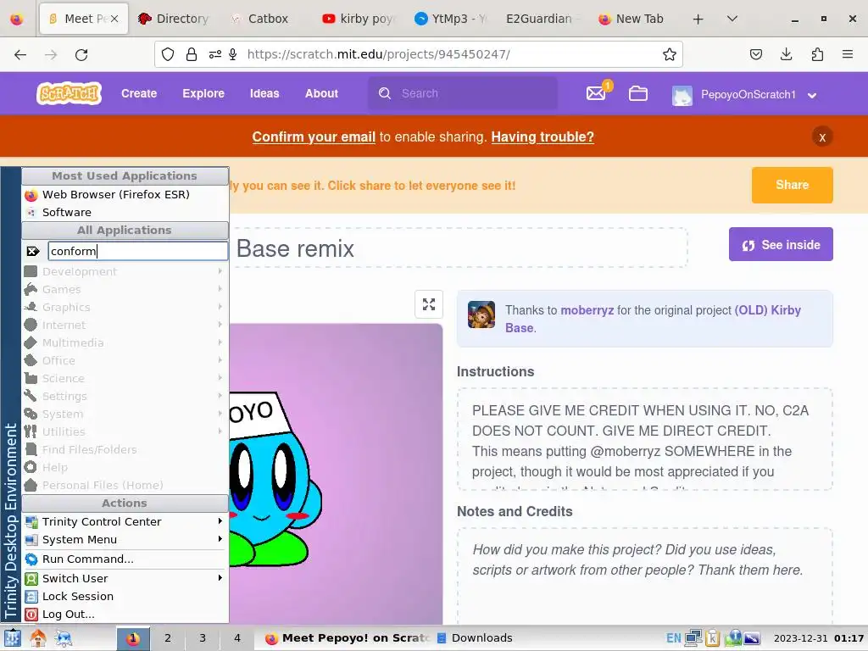Click the site padlock icon

click(x=192, y=54)
